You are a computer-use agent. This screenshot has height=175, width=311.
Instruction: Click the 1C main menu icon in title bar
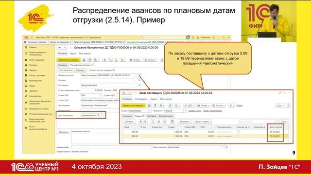click(26, 37)
